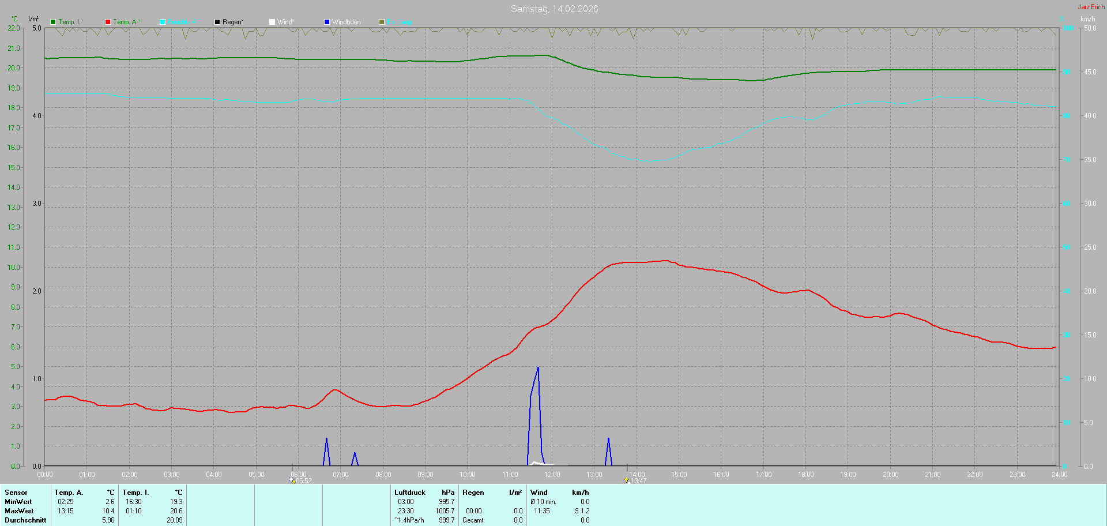Click the 18:00 time axis label

806,475
